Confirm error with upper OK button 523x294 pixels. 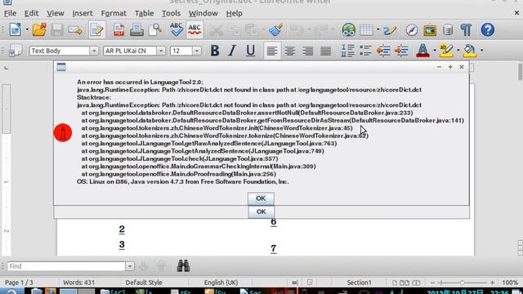tap(261, 198)
